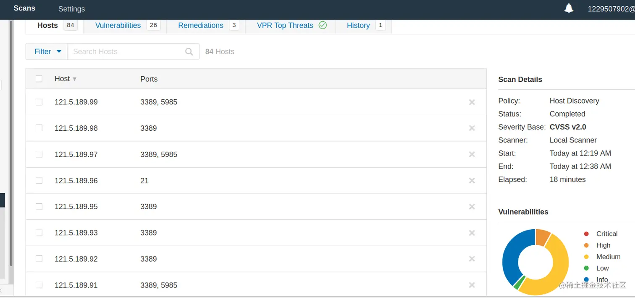Open host 121.5.189.93 details
Image resolution: width=635 pixels, height=298 pixels.
(76, 233)
